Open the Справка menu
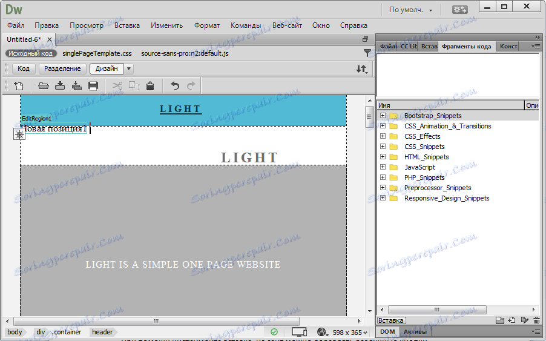This screenshot has width=546, height=341. pos(354,25)
